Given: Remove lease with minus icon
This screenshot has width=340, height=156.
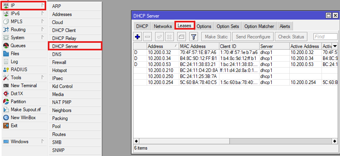Looking at the screenshot, I should pyautogui.click(x=147, y=37).
